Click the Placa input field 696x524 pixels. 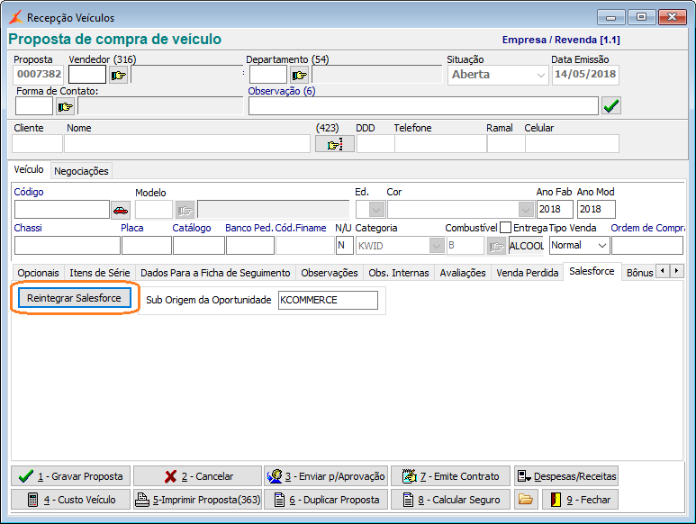(147, 246)
